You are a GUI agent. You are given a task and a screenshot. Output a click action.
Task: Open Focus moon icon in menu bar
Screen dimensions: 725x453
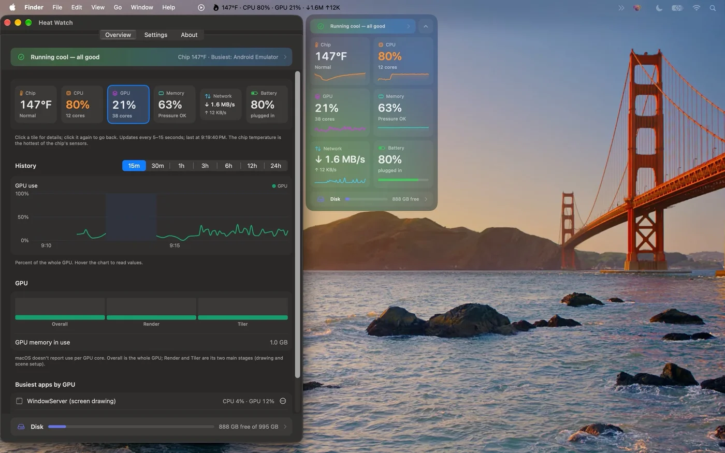click(x=659, y=8)
